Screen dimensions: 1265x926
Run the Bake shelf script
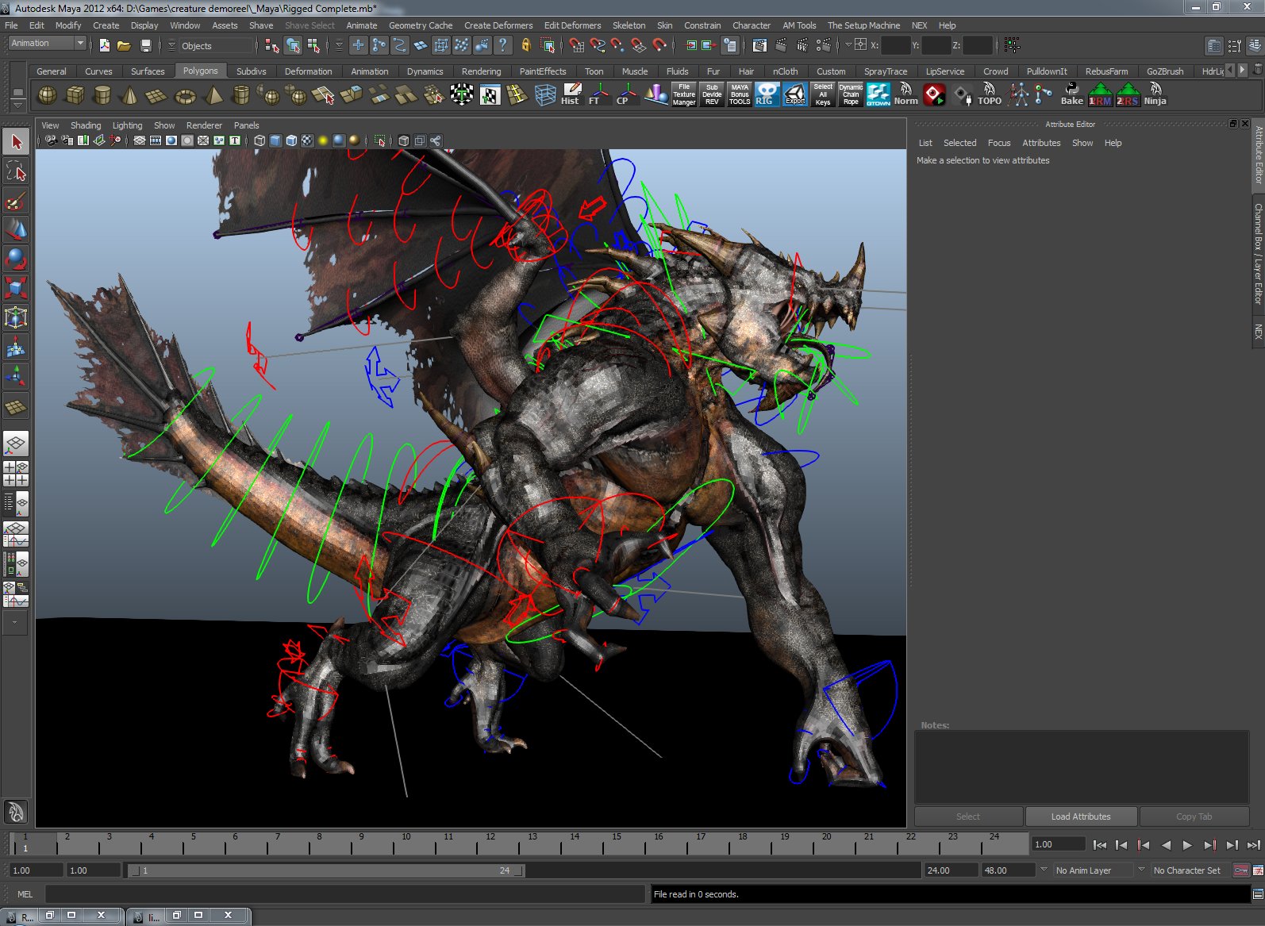pyautogui.click(x=1072, y=94)
